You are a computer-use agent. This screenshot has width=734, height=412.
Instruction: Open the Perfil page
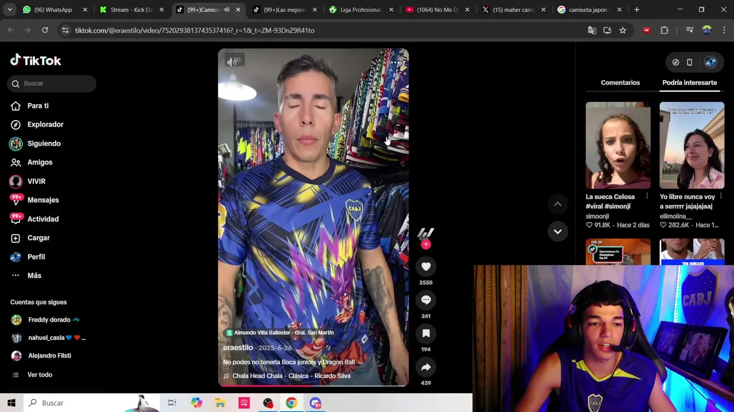tap(36, 257)
